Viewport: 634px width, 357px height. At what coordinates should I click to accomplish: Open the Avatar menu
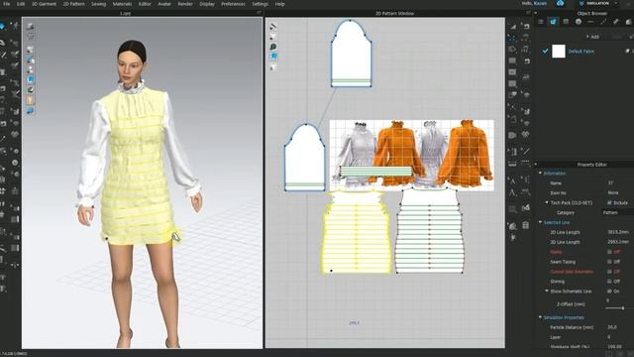164,4
